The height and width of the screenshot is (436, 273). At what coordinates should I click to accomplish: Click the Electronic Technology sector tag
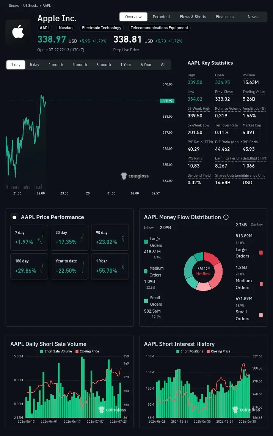click(101, 28)
